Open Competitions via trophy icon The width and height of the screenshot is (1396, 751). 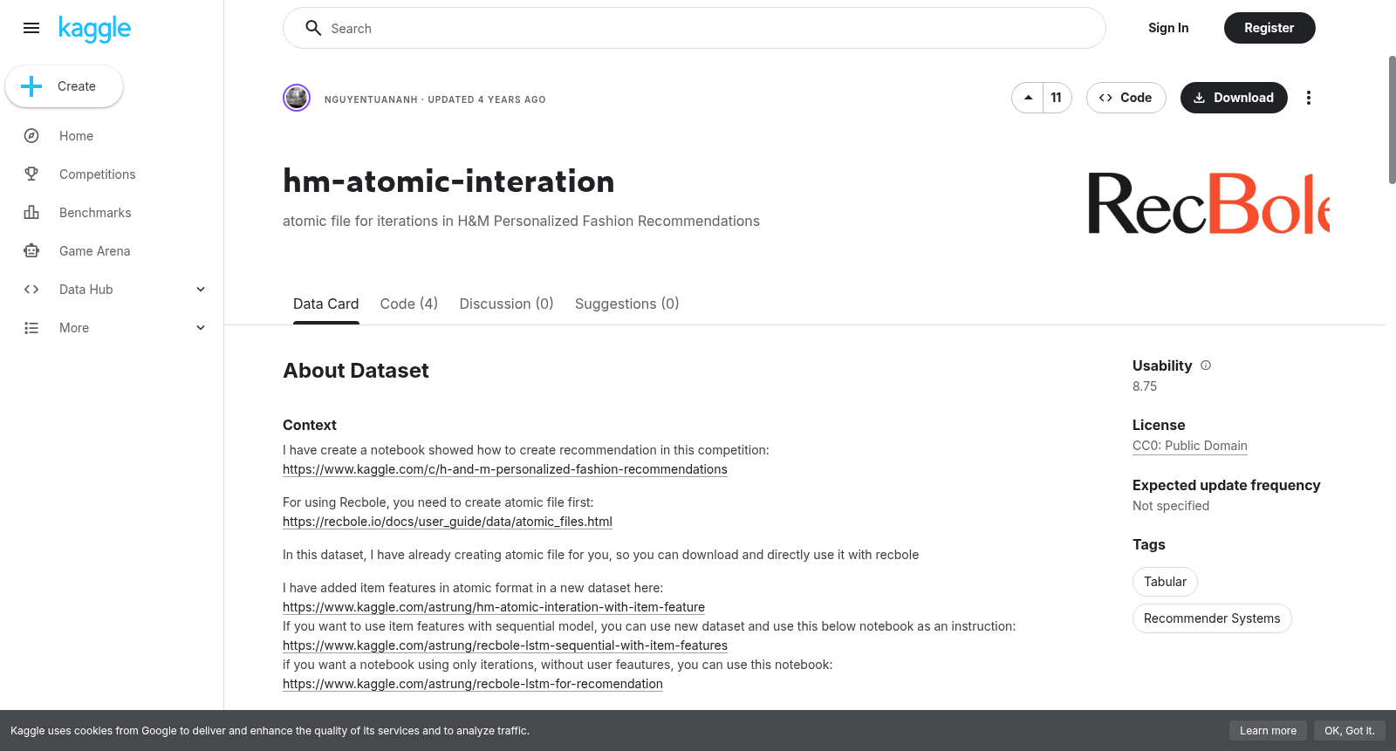coord(31,174)
